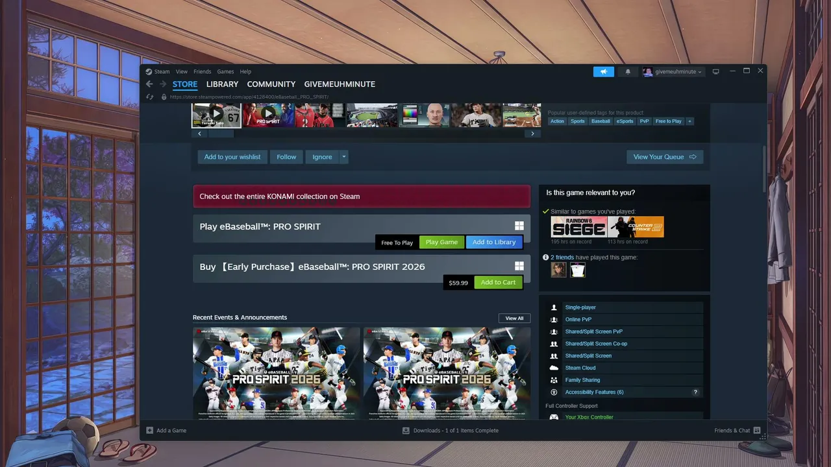The width and height of the screenshot is (831, 467).
Task: Switch to the LIBRARY tab
Action: point(222,84)
